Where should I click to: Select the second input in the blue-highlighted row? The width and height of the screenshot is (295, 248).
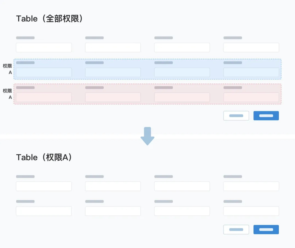click(x=113, y=72)
